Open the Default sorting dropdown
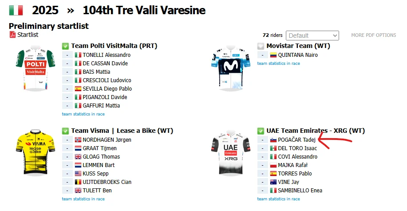The width and height of the screenshot is (407, 211). [312, 36]
